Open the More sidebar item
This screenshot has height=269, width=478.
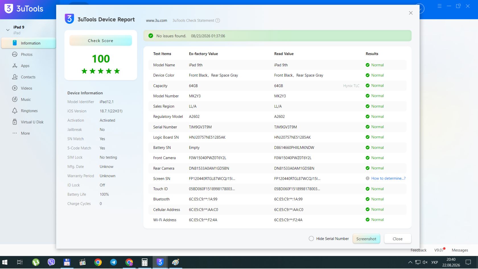[x=25, y=133]
